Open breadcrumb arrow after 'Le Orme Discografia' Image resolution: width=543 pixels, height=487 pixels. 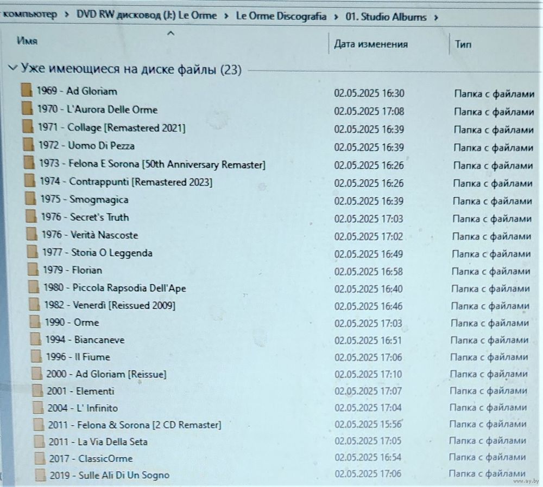coord(336,17)
